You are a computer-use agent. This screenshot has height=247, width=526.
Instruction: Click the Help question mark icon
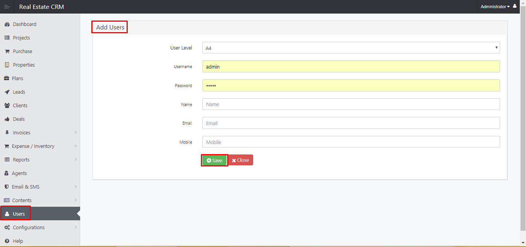7,241
